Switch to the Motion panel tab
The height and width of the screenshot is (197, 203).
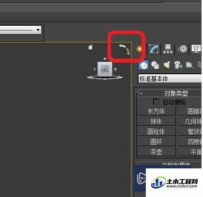[183, 49]
